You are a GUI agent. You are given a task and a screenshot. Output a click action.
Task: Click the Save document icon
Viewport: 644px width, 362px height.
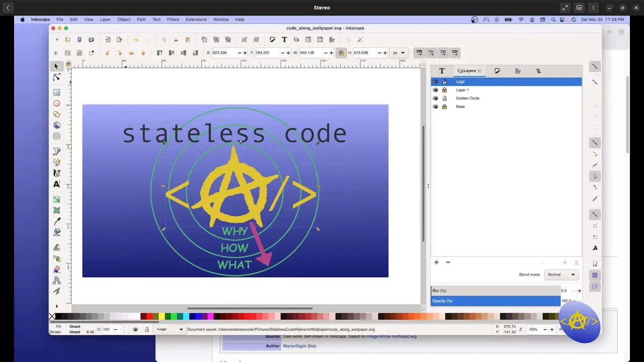(79, 40)
